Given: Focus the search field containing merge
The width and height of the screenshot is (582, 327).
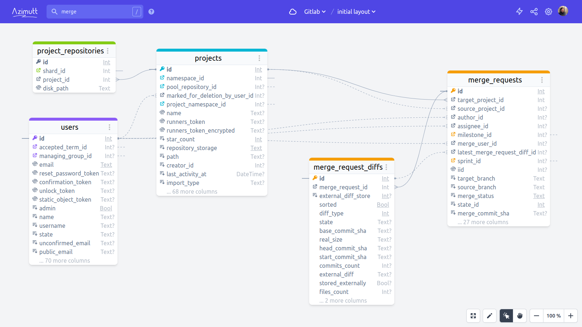Looking at the screenshot, I should coord(95,12).
